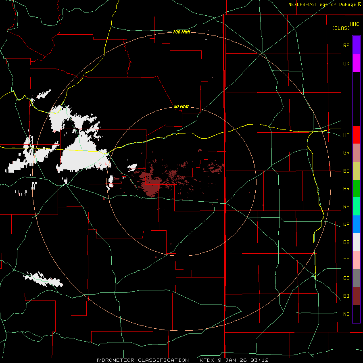Click the DS legend label
Screen dimensions: 363x363
tap(346, 242)
